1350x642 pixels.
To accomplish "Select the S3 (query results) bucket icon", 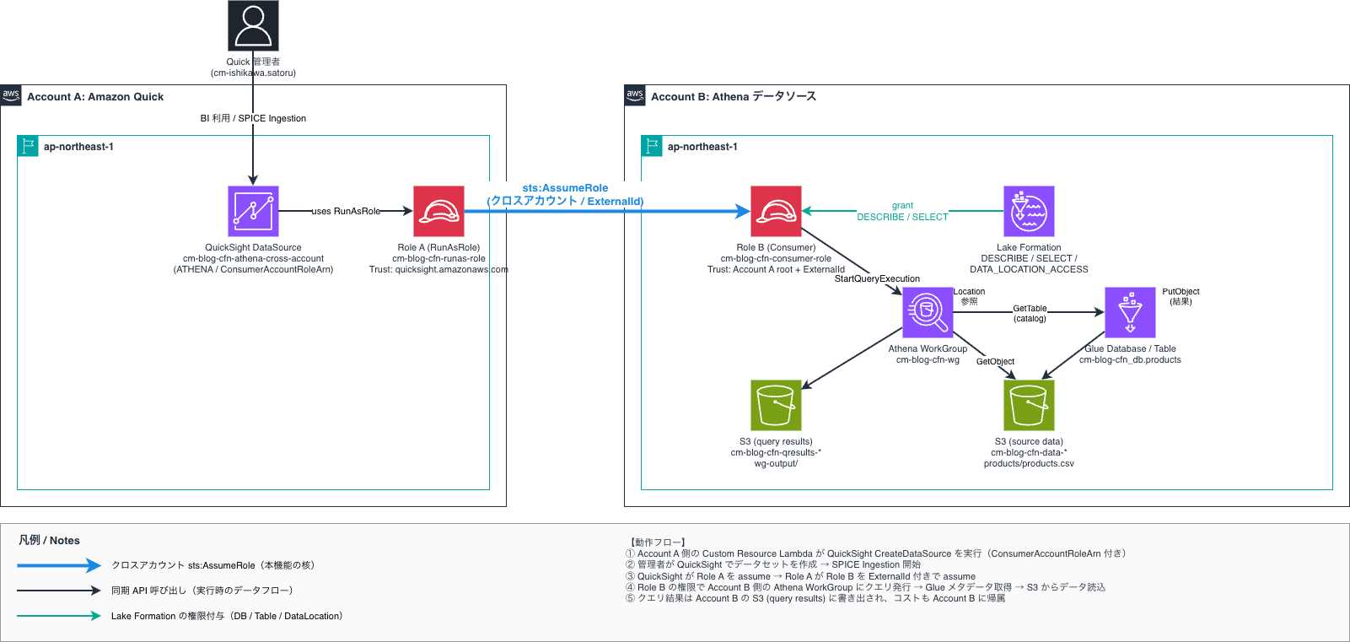I will pyautogui.click(x=776, y=405).
